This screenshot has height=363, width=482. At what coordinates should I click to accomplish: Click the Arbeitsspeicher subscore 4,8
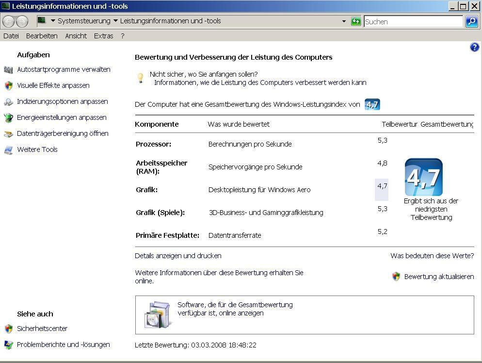[x=383, y=163]
